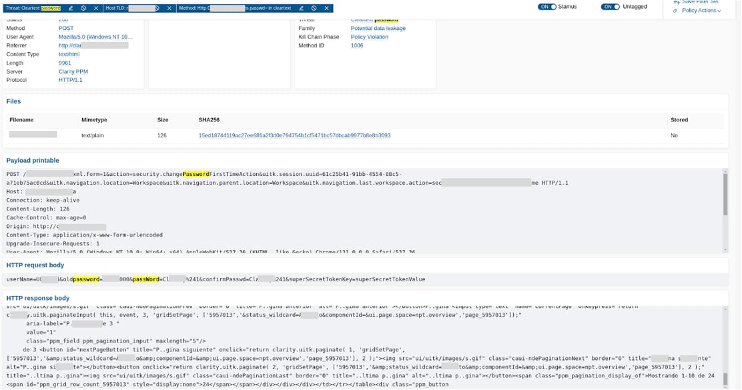Click the Filename column header
The image size is (742, 390).
coord(21,120)
